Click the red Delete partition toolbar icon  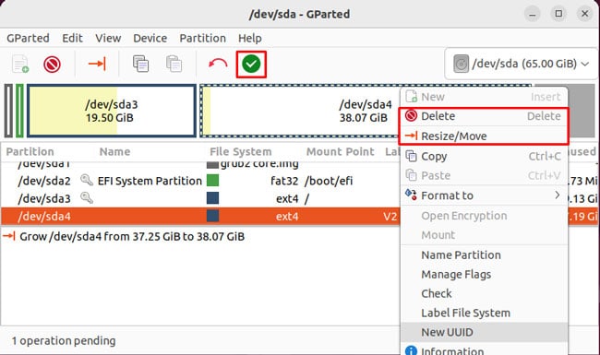52,64
